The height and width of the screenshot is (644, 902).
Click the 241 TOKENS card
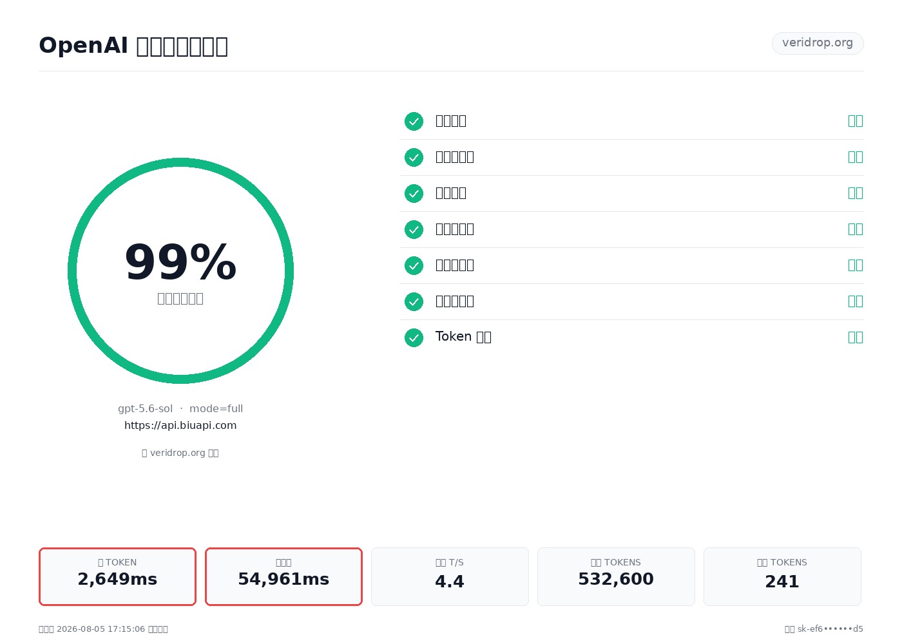tap(782, 576)
